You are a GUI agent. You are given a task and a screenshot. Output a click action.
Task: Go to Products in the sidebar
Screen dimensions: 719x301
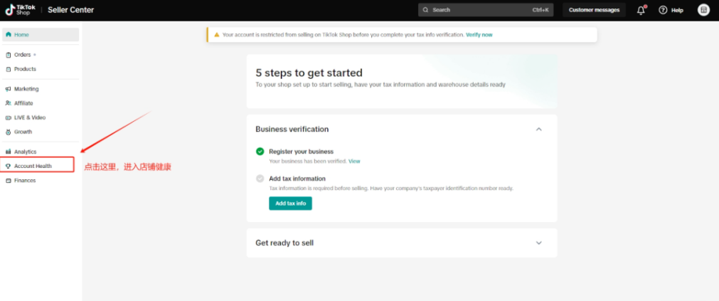[25, 69]
